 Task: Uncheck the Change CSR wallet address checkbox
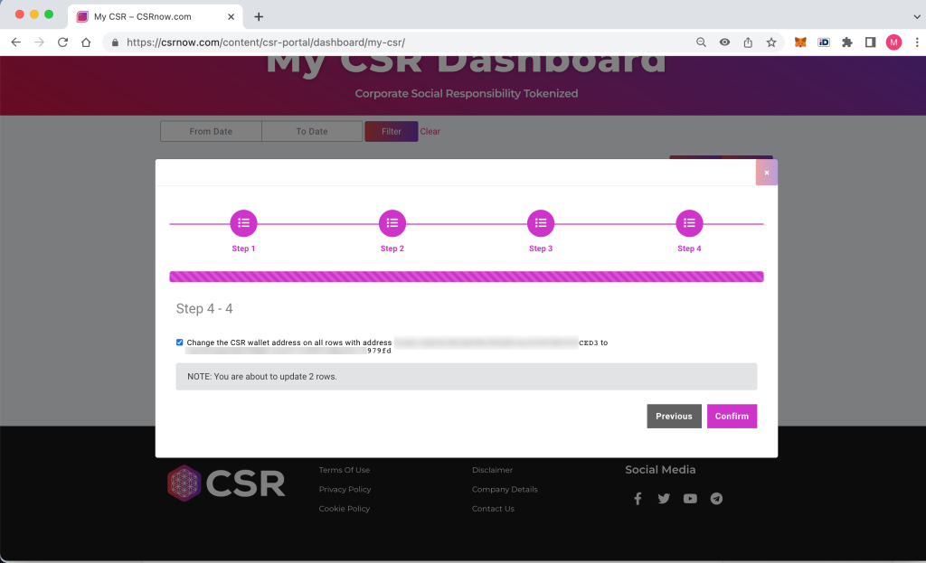180,342
